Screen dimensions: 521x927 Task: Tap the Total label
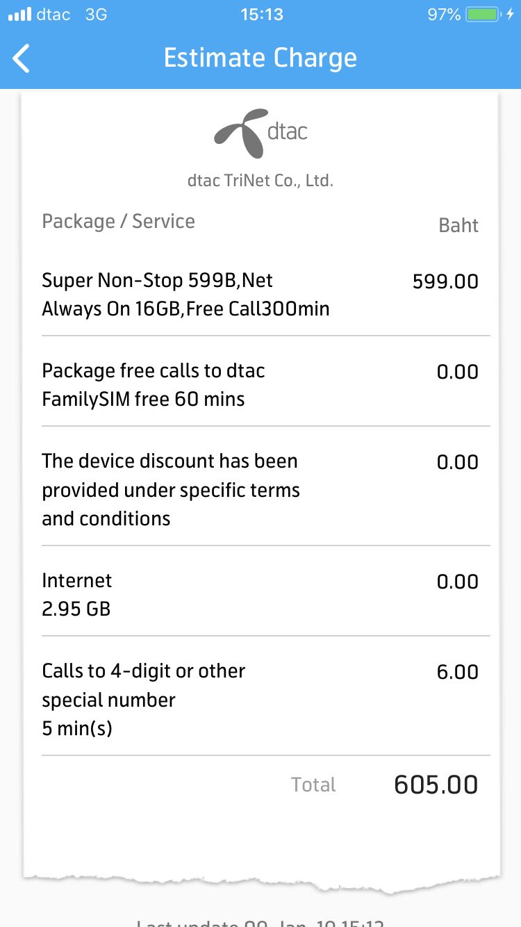tap(313, 785)
